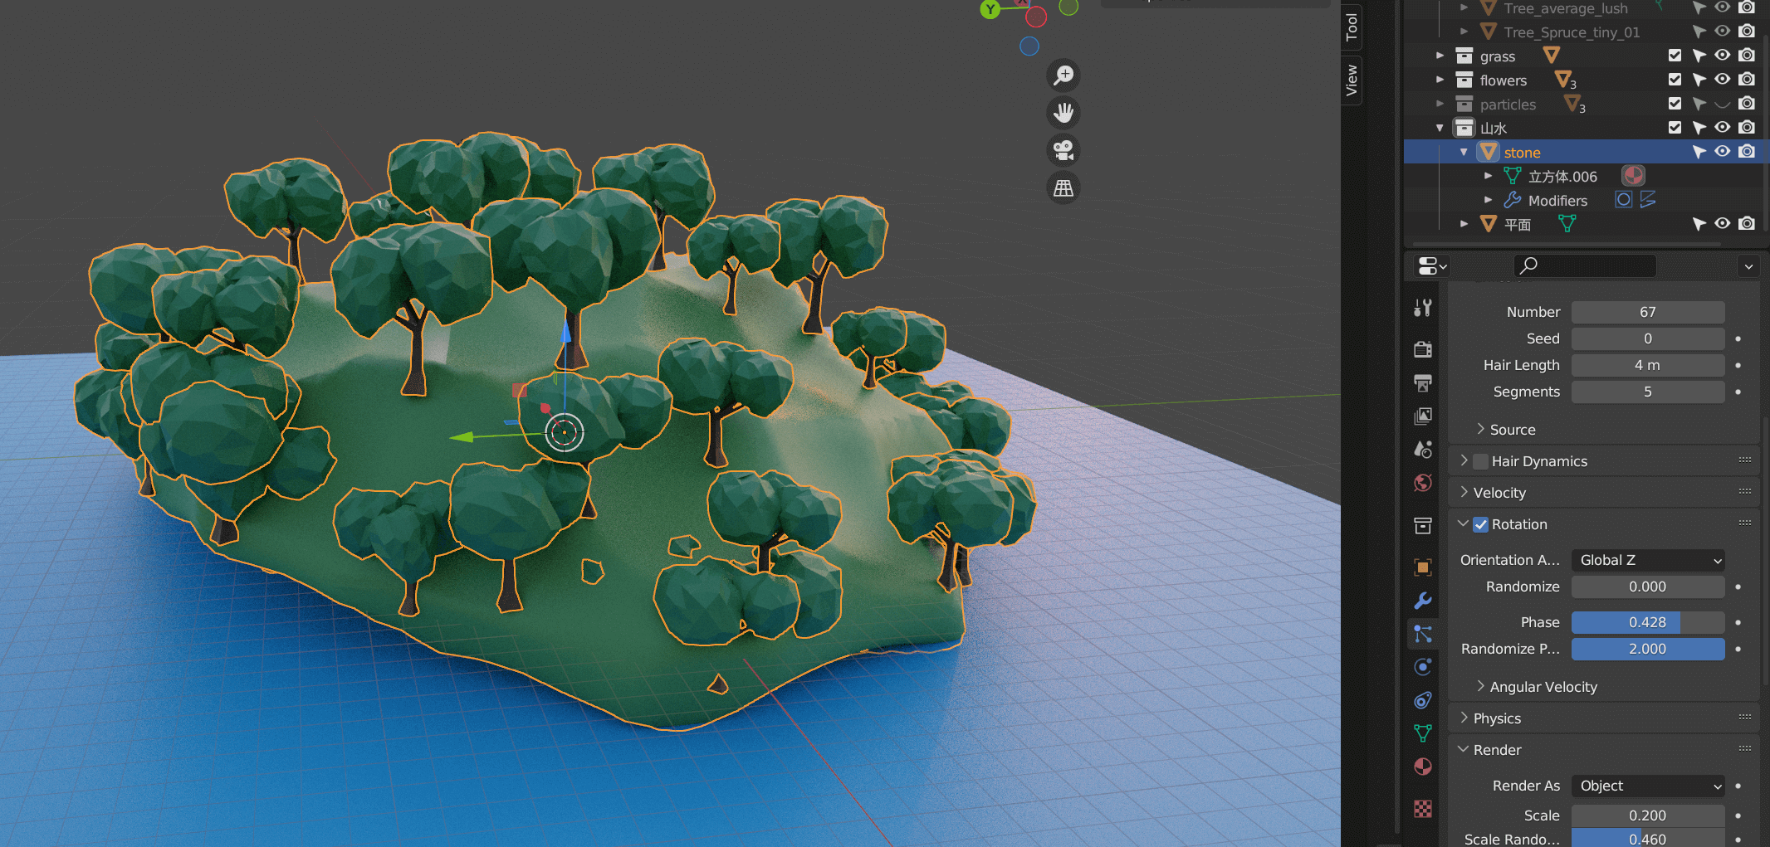
Task: Click the green Y axis gizmo ball
Action: [990, 9]
